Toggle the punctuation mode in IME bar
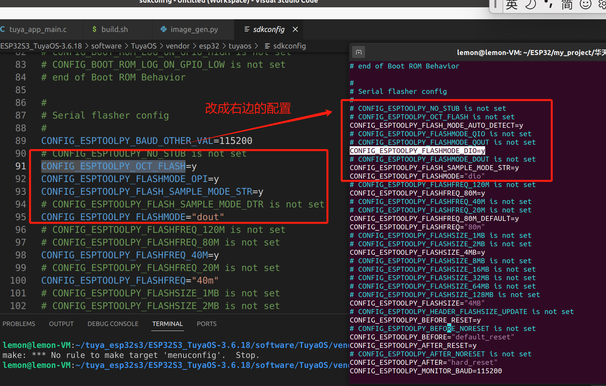This screenshot has width=606, height=386. click(x=548, y=4)
